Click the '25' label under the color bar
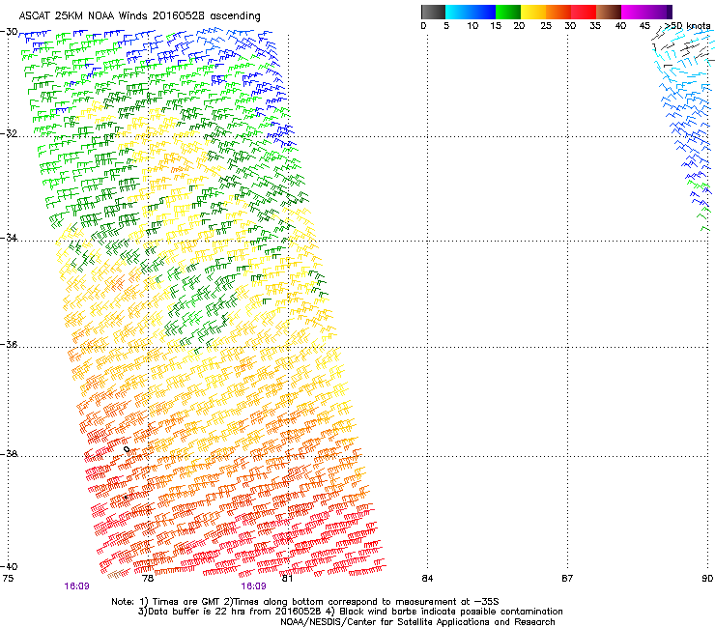Viewport: 715px width, 628px height. [546, 26]
